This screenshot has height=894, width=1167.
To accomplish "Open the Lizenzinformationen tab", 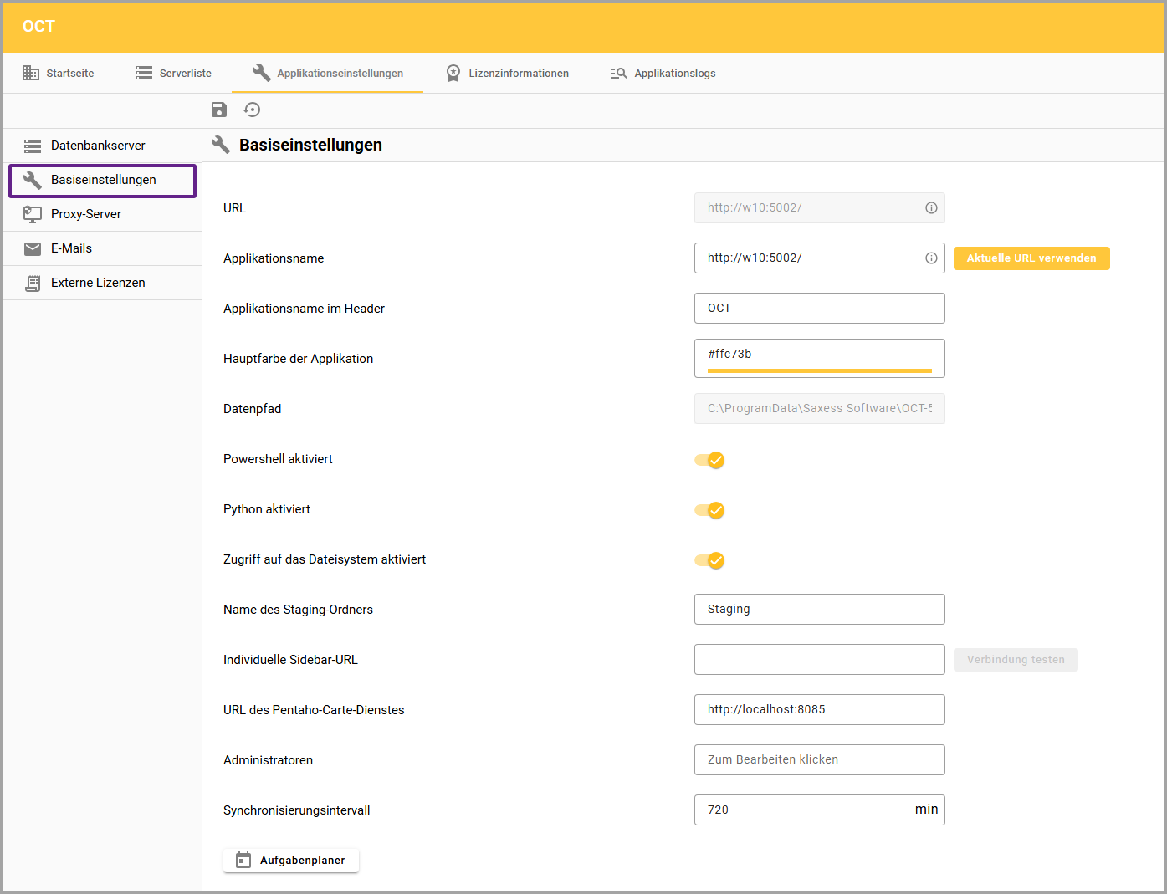I will tap(508, 74).
